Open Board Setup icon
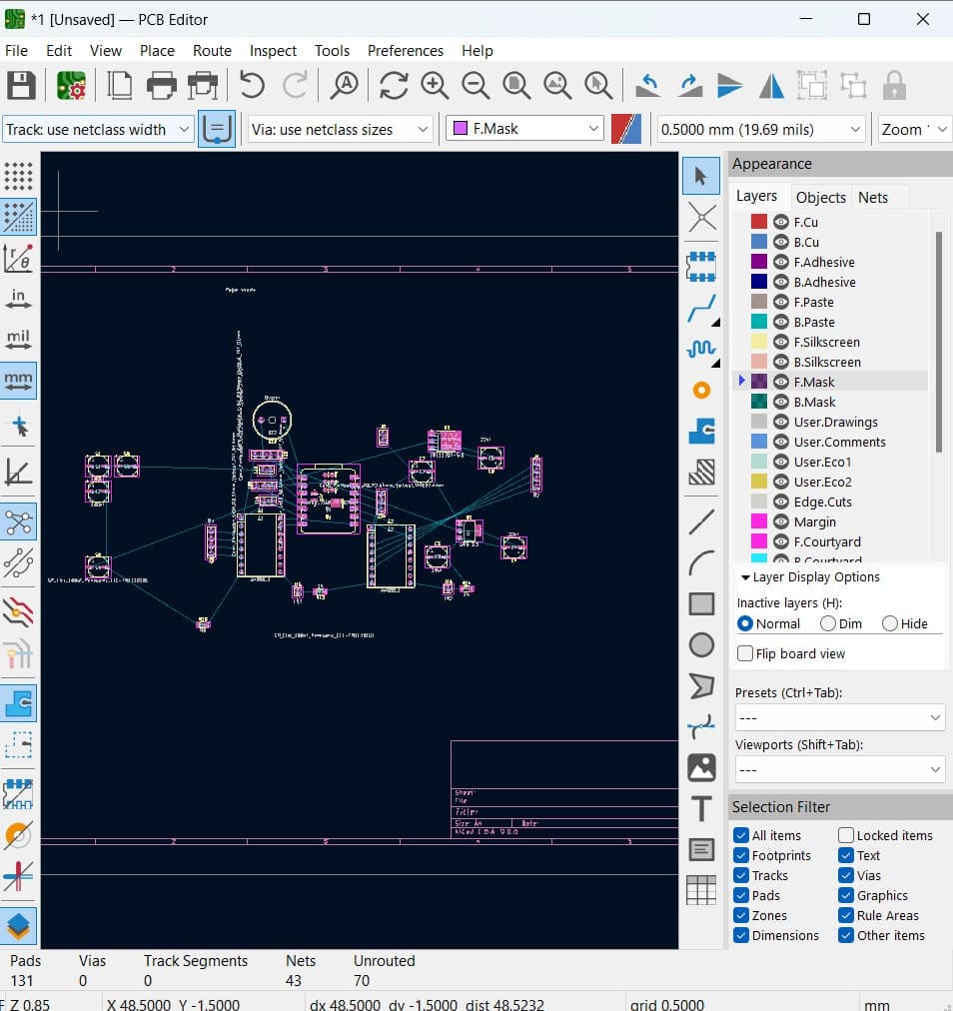953x1011 pixels. click(x=71, y=85)
